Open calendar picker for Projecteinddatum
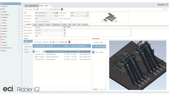The height and width of the screenshot is (95, 169). 65,33
